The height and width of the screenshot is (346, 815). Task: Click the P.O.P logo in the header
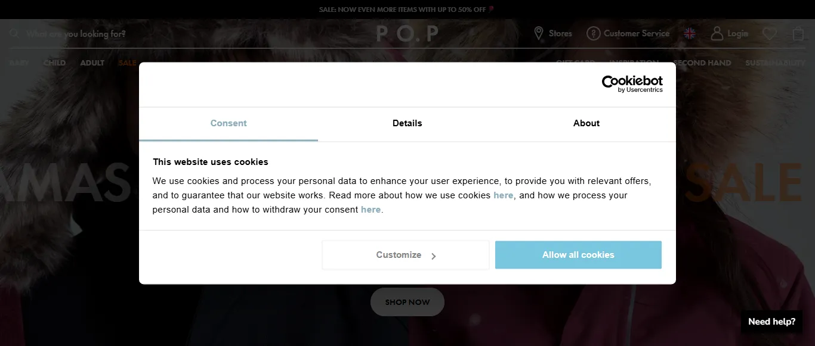click(407, 34)
